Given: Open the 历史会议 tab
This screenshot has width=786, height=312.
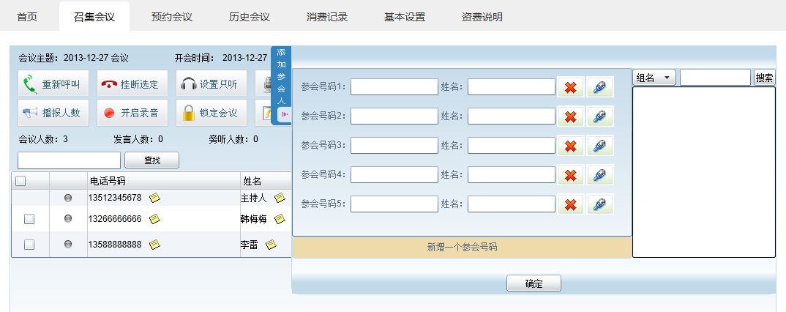Looking at the screenshot, I should (x=250, y=17).
